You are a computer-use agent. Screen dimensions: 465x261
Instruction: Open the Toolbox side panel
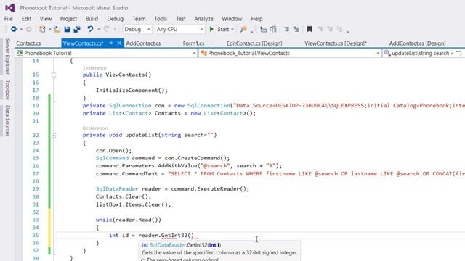coord(8,90)
